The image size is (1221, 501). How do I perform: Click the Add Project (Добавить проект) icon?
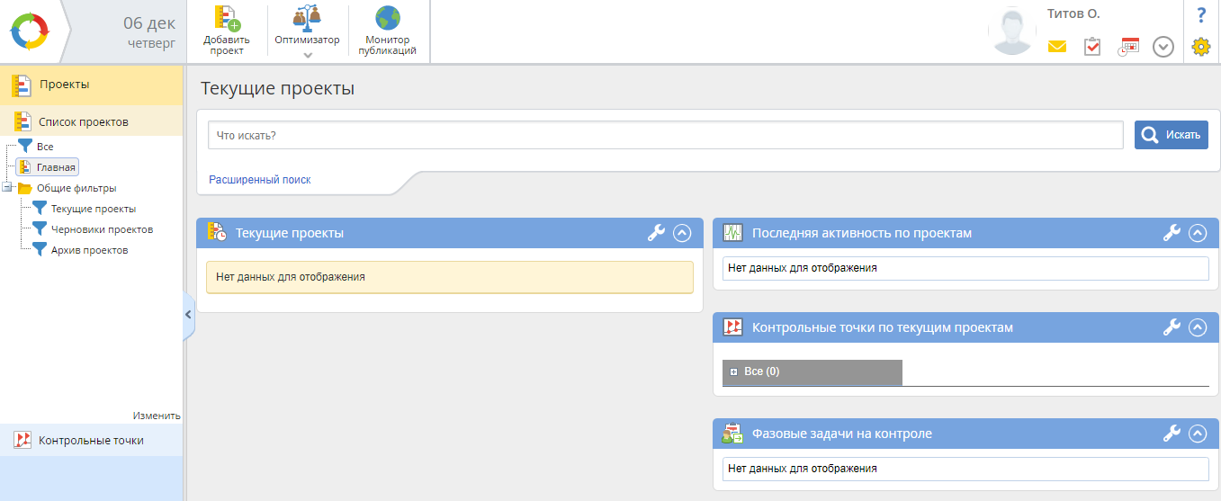tap(227, 20)
